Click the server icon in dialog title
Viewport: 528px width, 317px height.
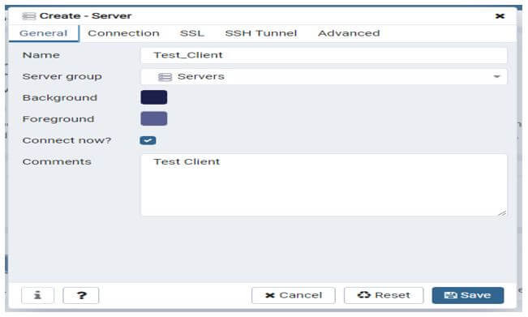click(x=28, y=16)
